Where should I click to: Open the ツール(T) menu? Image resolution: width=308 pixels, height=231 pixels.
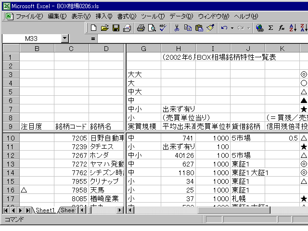153,16
